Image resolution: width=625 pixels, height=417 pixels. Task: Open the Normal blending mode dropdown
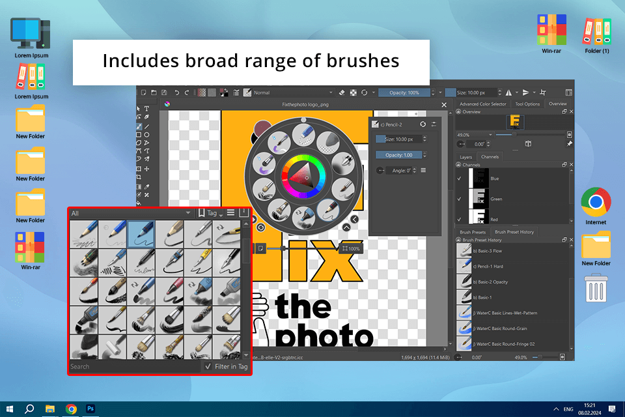[x=293, y=93]
